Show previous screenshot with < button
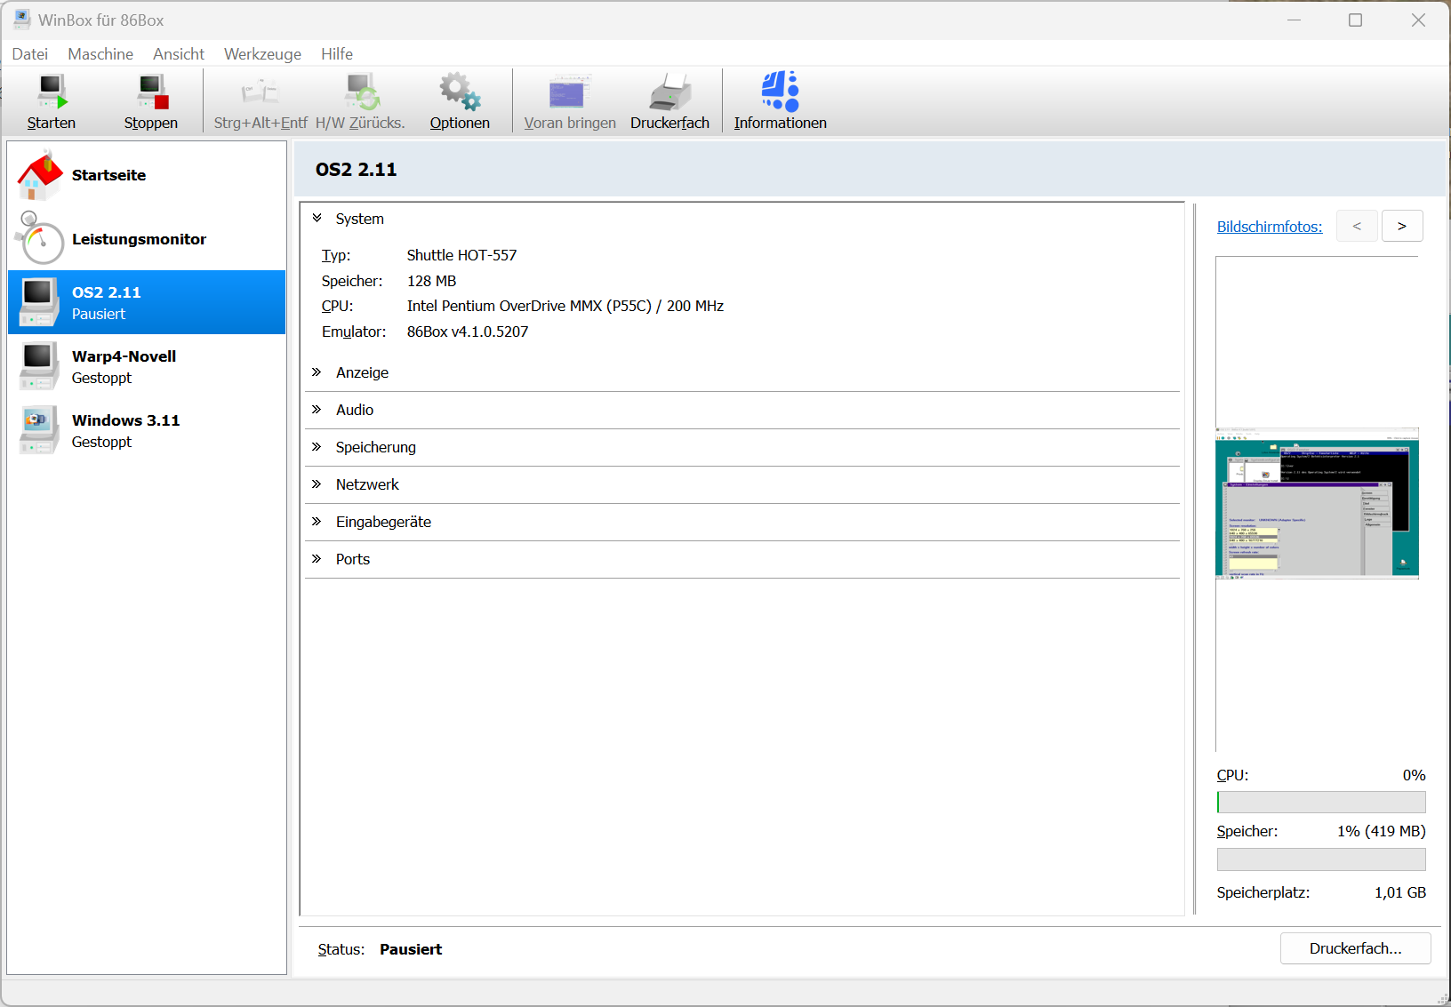This screenshot has width=1451, height=1007. [1357, 226]
